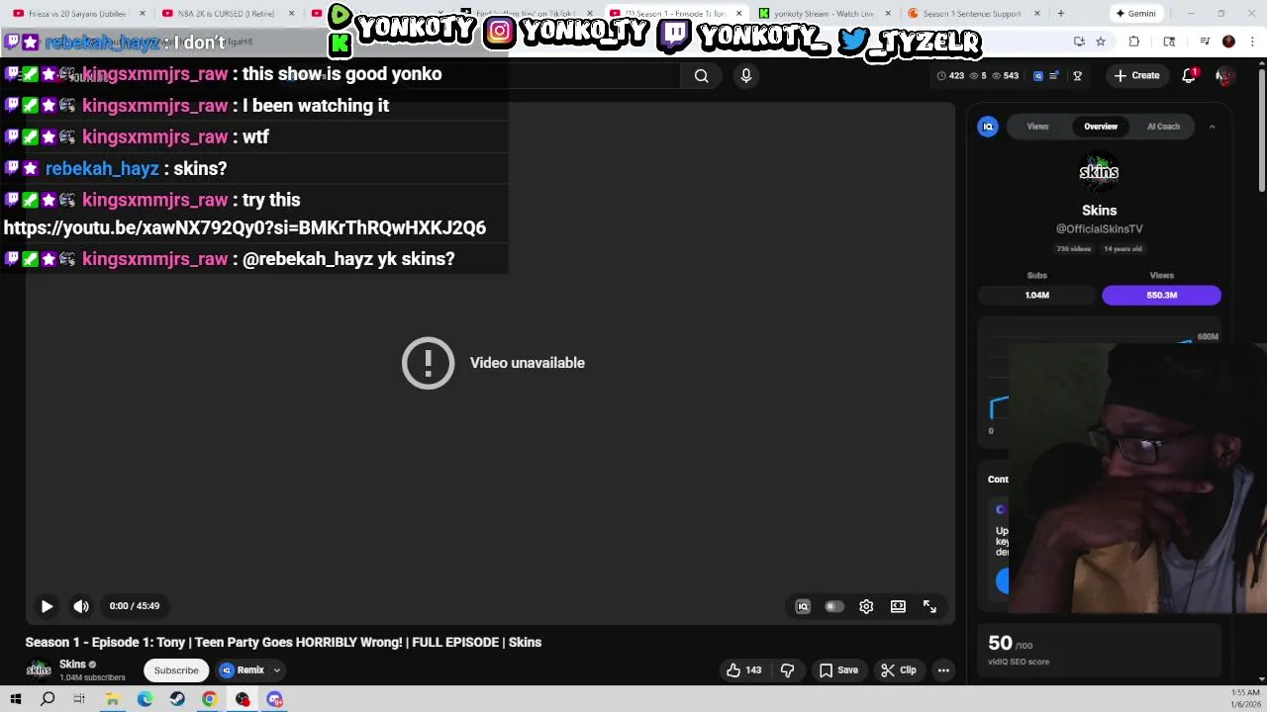Save the video to a playlist
This screenshot has height=712, width=1267.
click(x=837, y=670)
